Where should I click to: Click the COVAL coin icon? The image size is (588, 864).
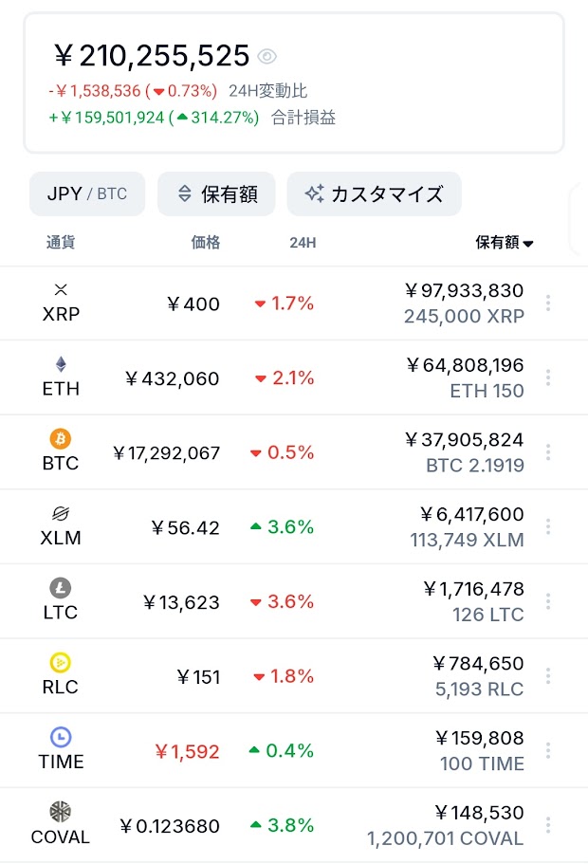(x=61, y=812)
